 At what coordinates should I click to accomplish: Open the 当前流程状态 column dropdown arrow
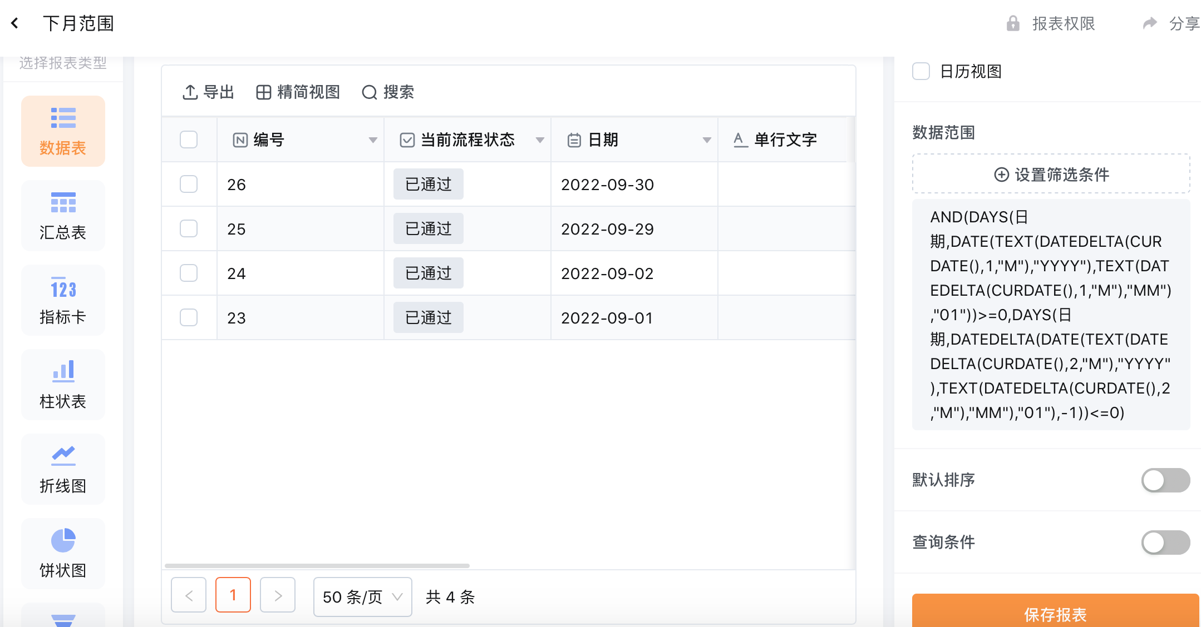click(540, 140)
